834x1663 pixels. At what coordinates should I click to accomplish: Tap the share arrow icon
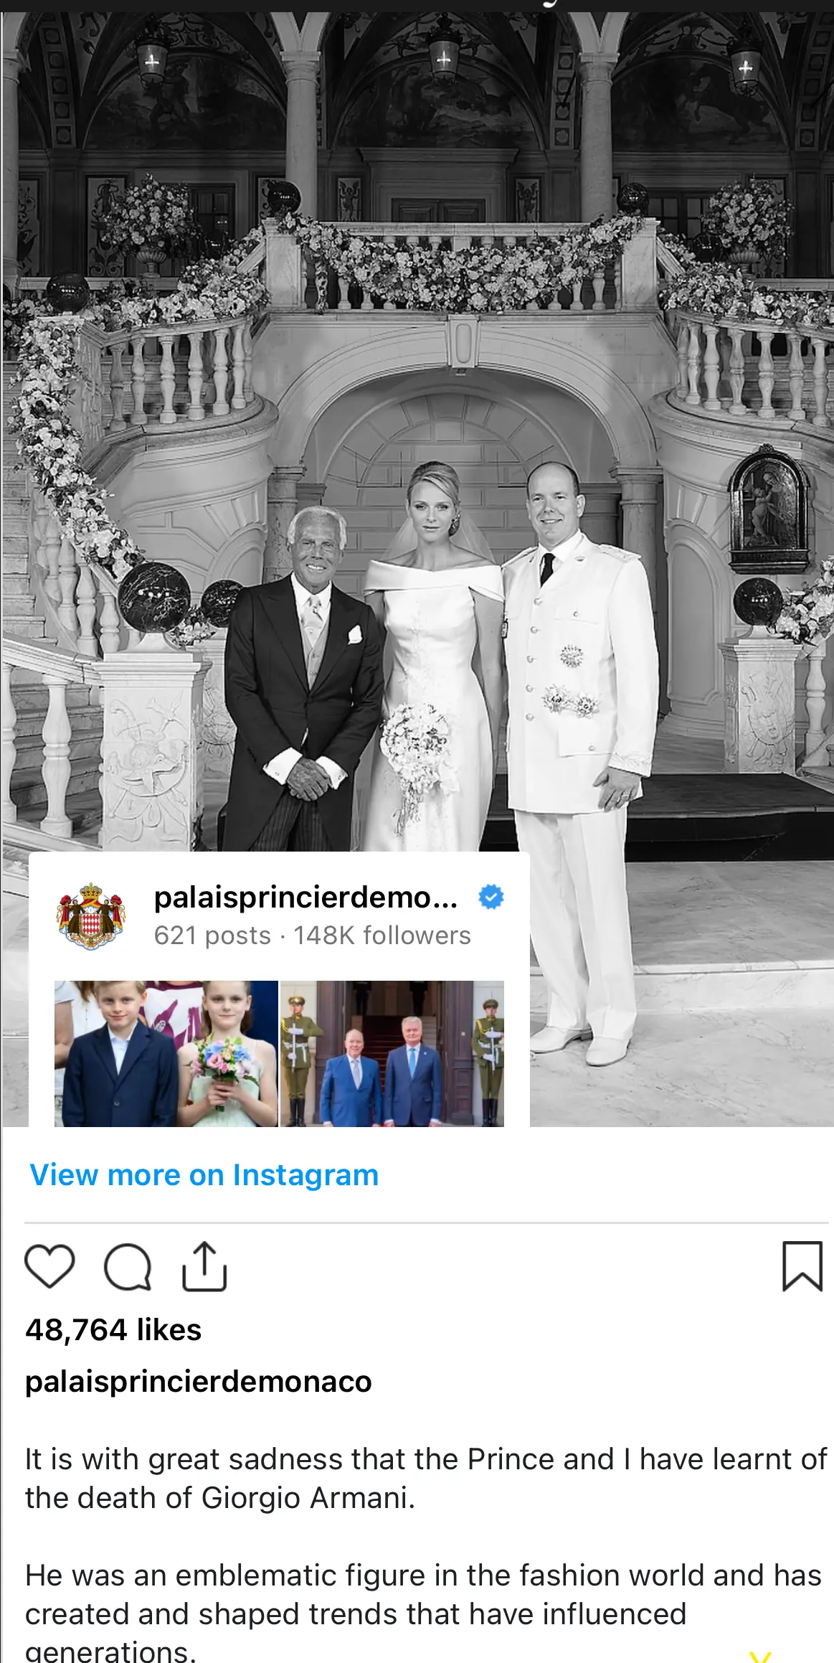pyautogui.click(x=204, y=1266)
